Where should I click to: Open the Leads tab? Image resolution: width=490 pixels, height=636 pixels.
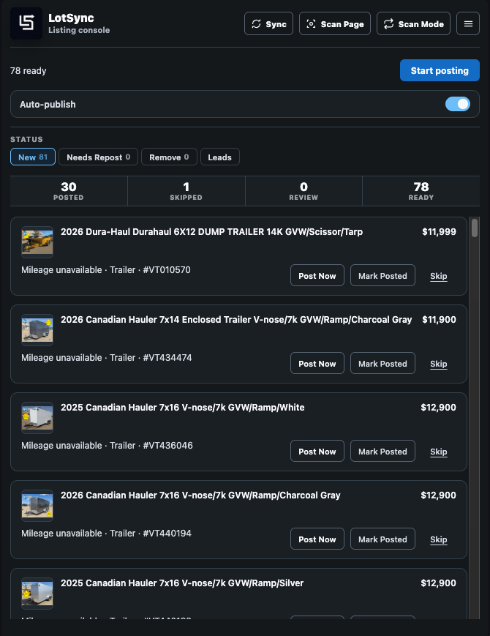[x=219, y=157]
